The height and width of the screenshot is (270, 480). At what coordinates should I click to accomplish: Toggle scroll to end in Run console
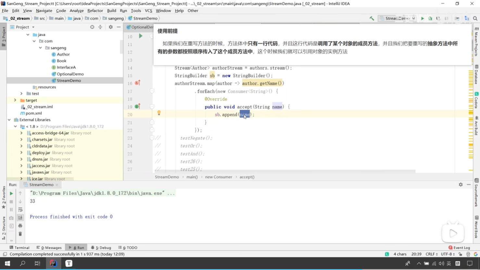[20, 218]
